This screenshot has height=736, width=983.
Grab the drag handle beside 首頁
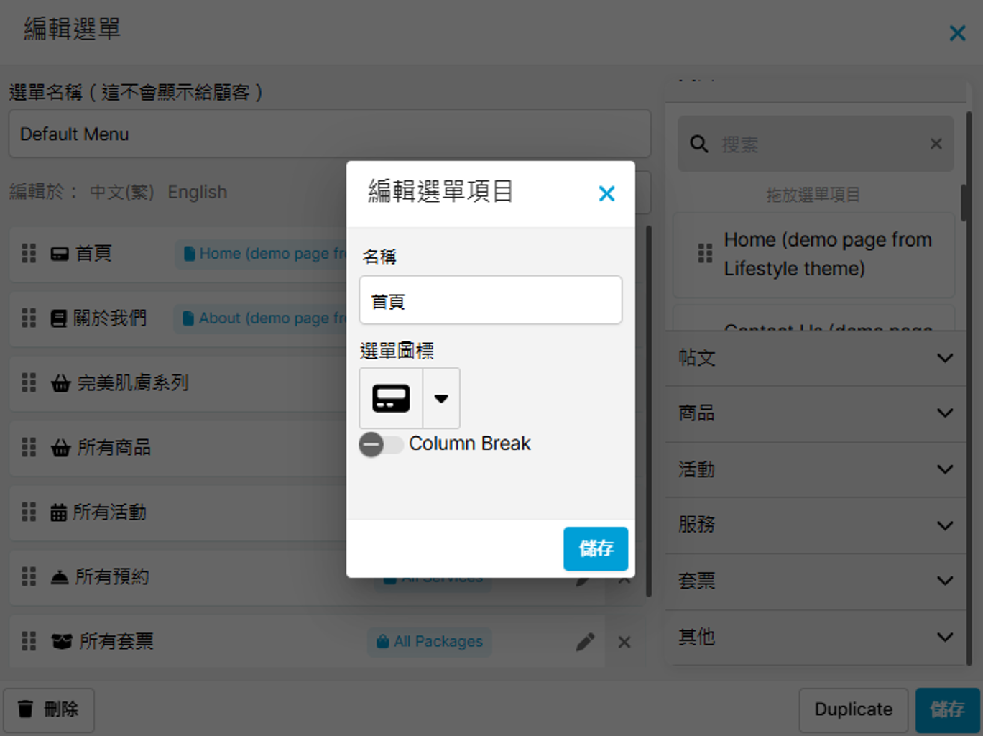click(29, 253)
